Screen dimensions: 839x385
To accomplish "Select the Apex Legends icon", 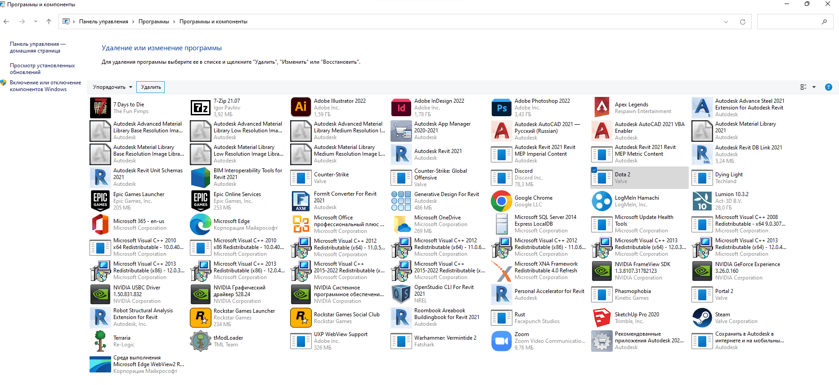I will click(x=602, y=108).
